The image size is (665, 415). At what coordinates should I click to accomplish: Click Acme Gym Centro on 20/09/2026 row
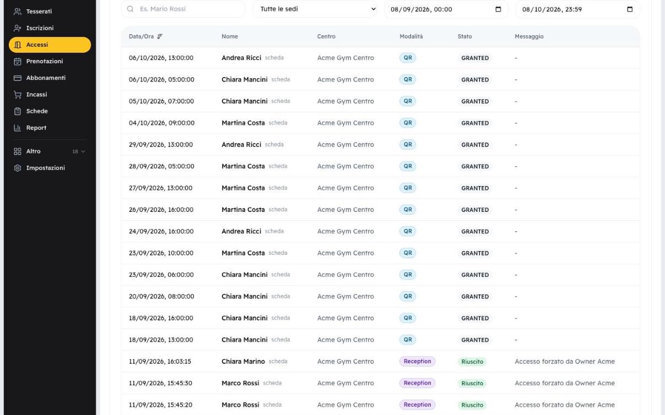click(x=345, y=297)
